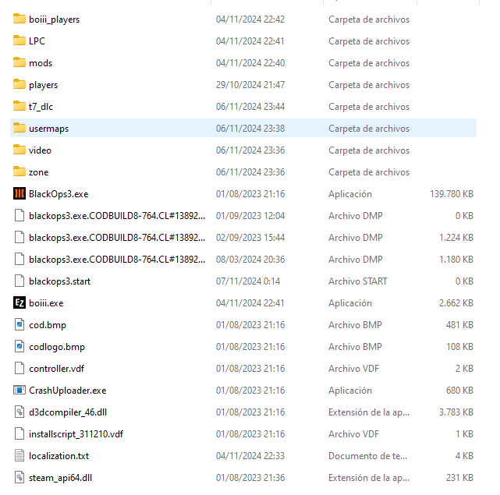Select the cod.bmp image file icon
500x495 pixels.
pyautogui.click(x=20, y=325)
